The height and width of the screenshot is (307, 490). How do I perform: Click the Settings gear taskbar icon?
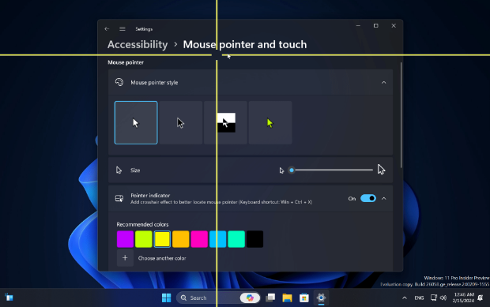click(321, 298)
